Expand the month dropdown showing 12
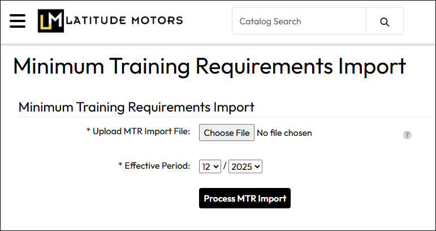 tap(210, 166)
